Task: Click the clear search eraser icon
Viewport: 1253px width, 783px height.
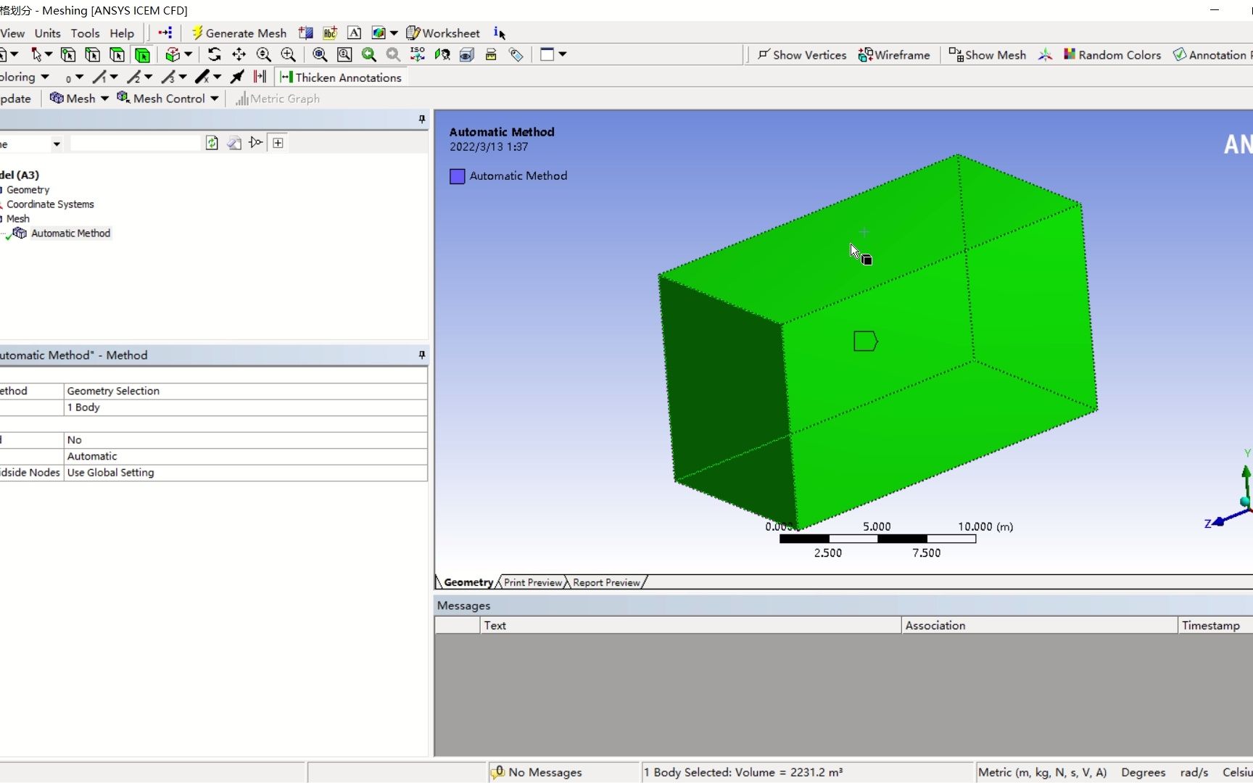Action: point(234,143)
